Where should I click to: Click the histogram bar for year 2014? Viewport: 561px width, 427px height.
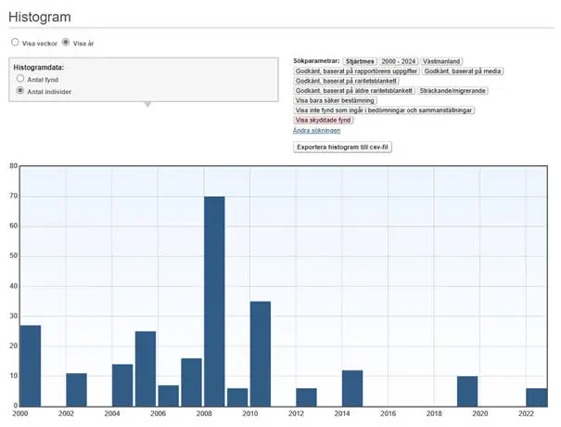(x=352, y=388)
